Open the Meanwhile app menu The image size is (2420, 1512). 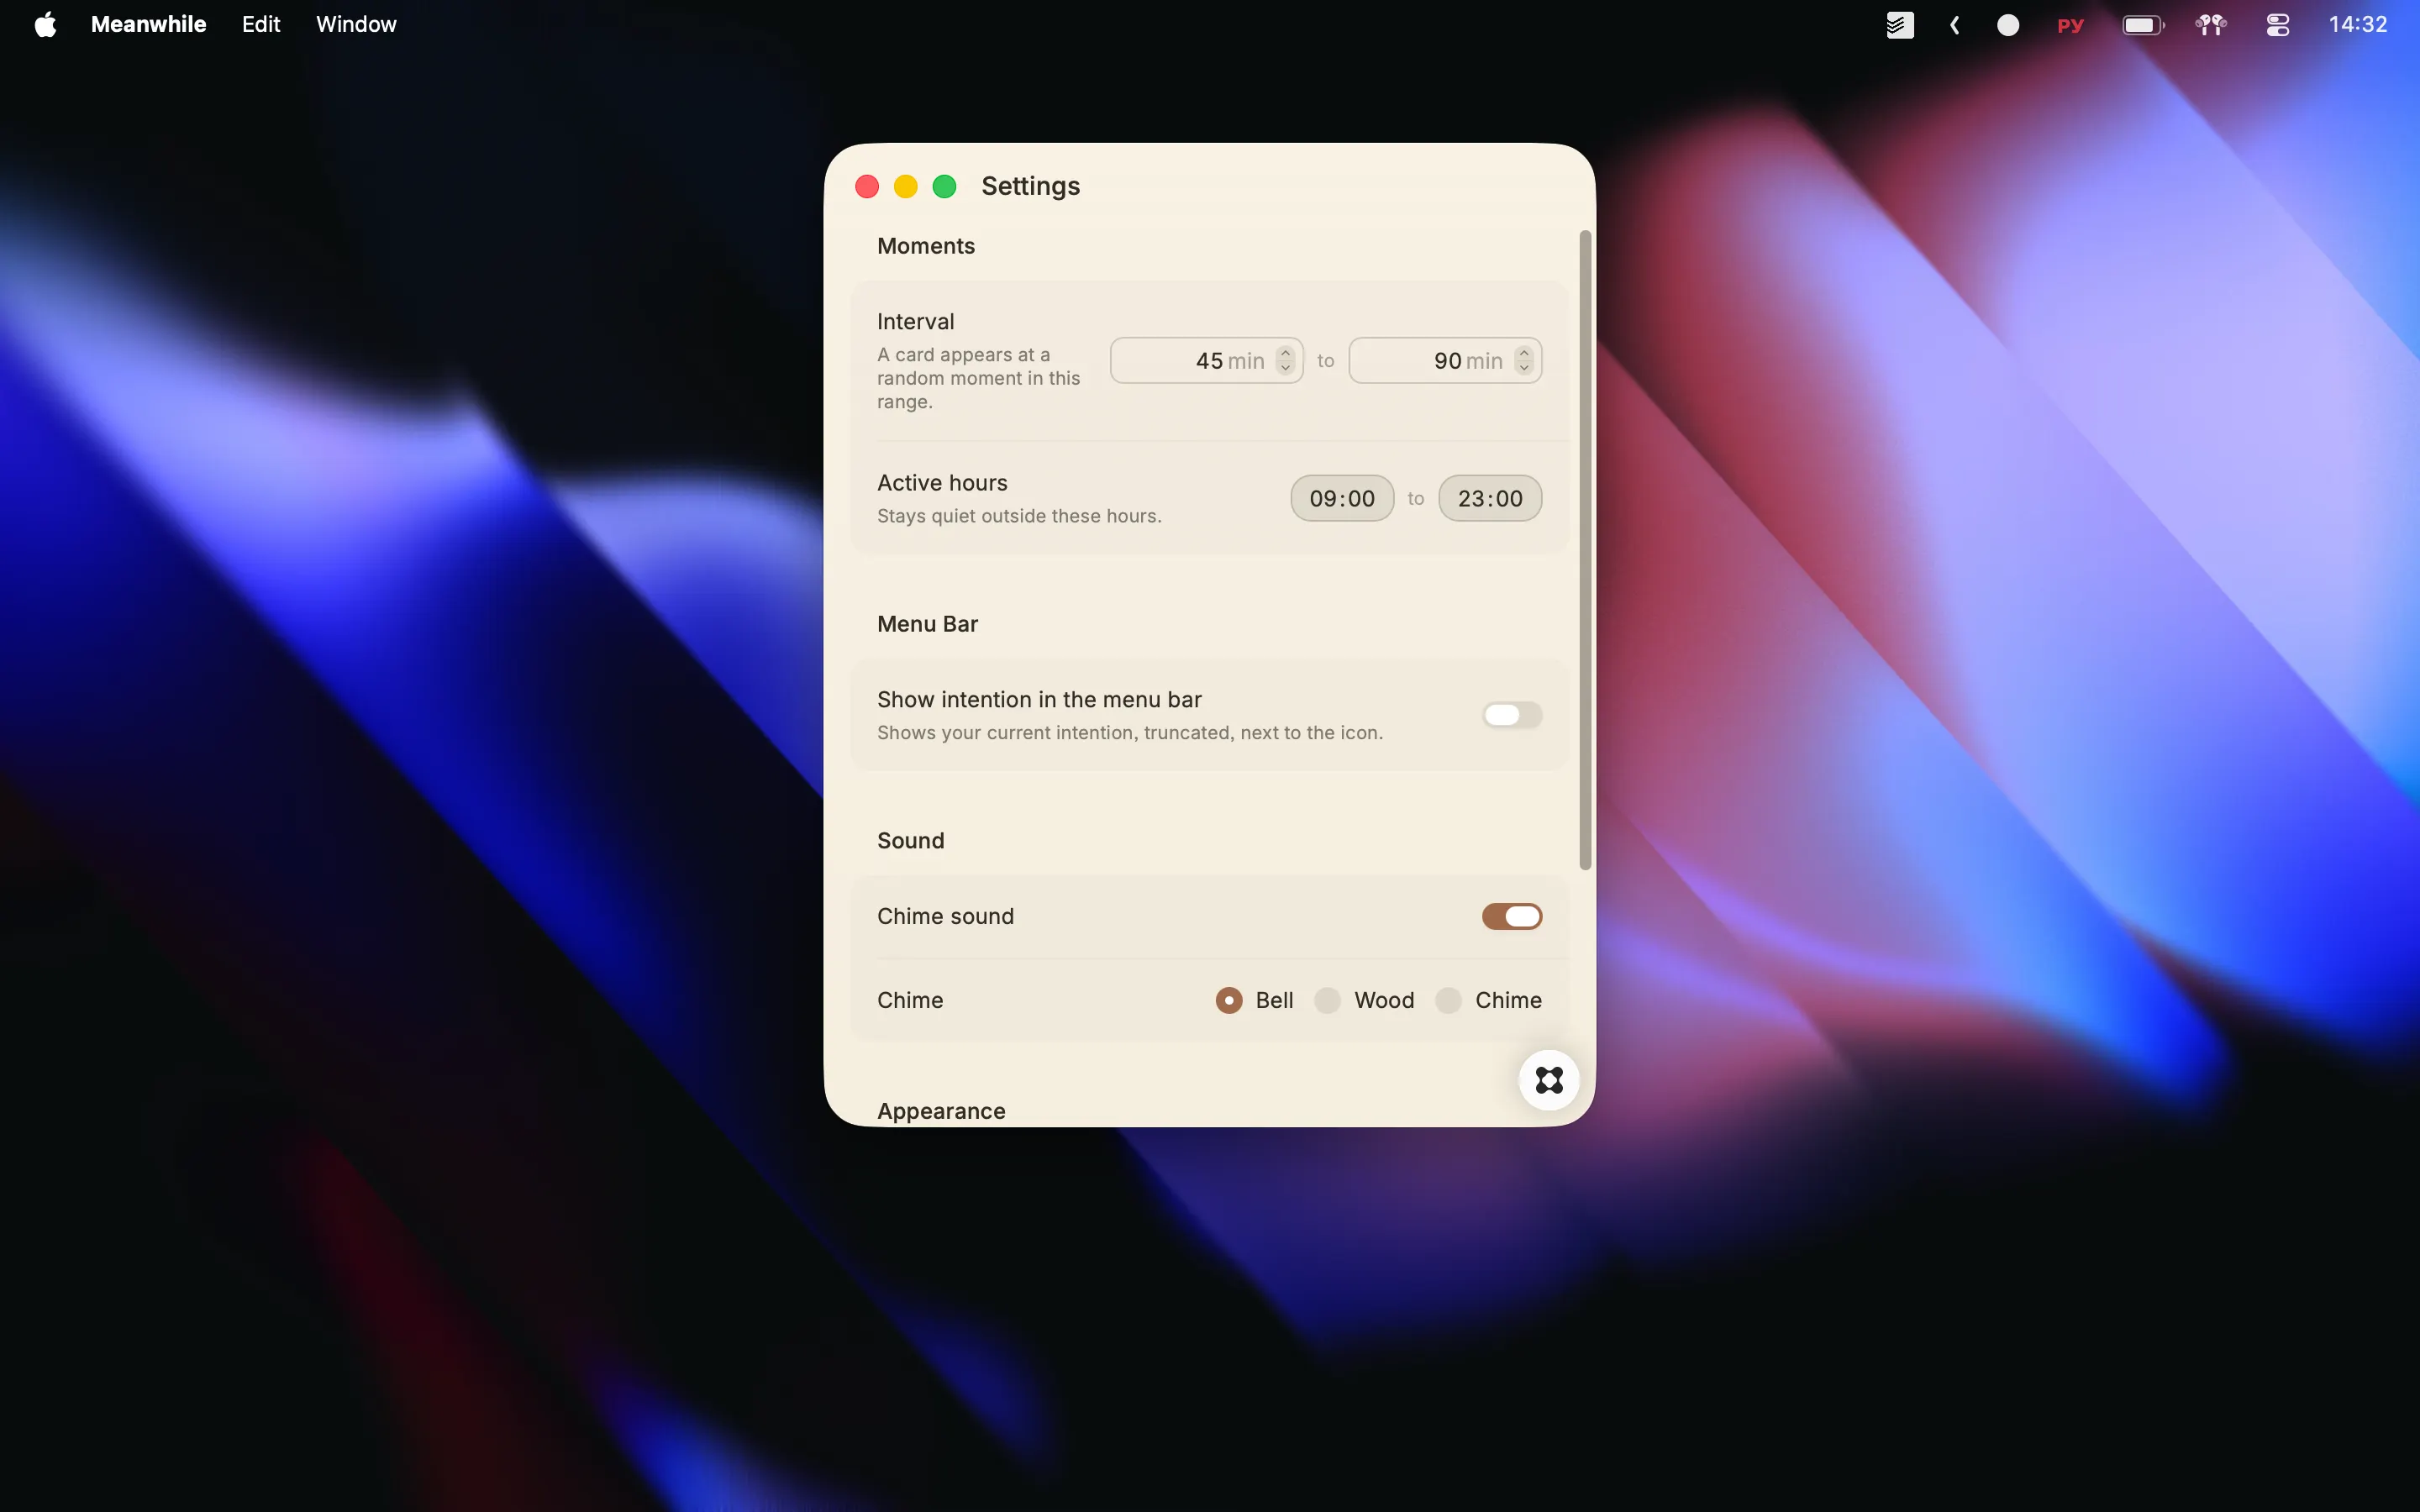148,24
